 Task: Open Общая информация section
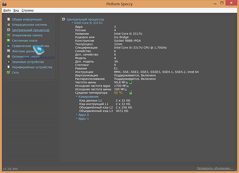(x=27, y=19)
